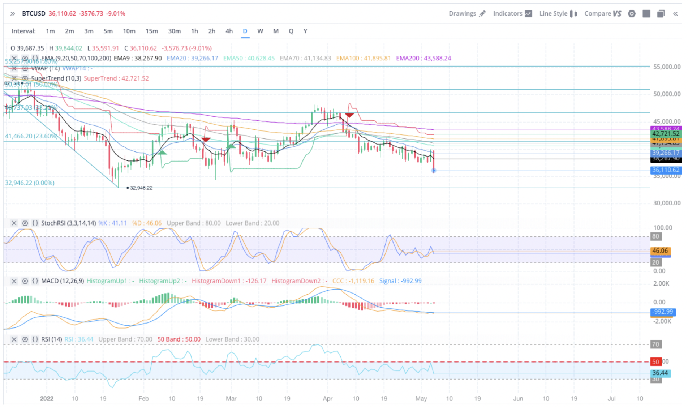The width and height of the screenshot is (688, 407).
Task: Select the 30m interval
Action: pos(174,31)
